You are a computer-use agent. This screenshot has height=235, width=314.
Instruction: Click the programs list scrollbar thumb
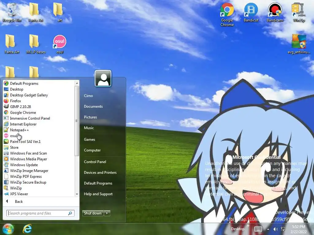point(77,121)
